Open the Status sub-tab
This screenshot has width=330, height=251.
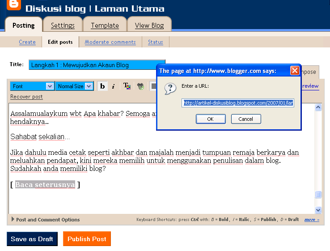point(155,42)
